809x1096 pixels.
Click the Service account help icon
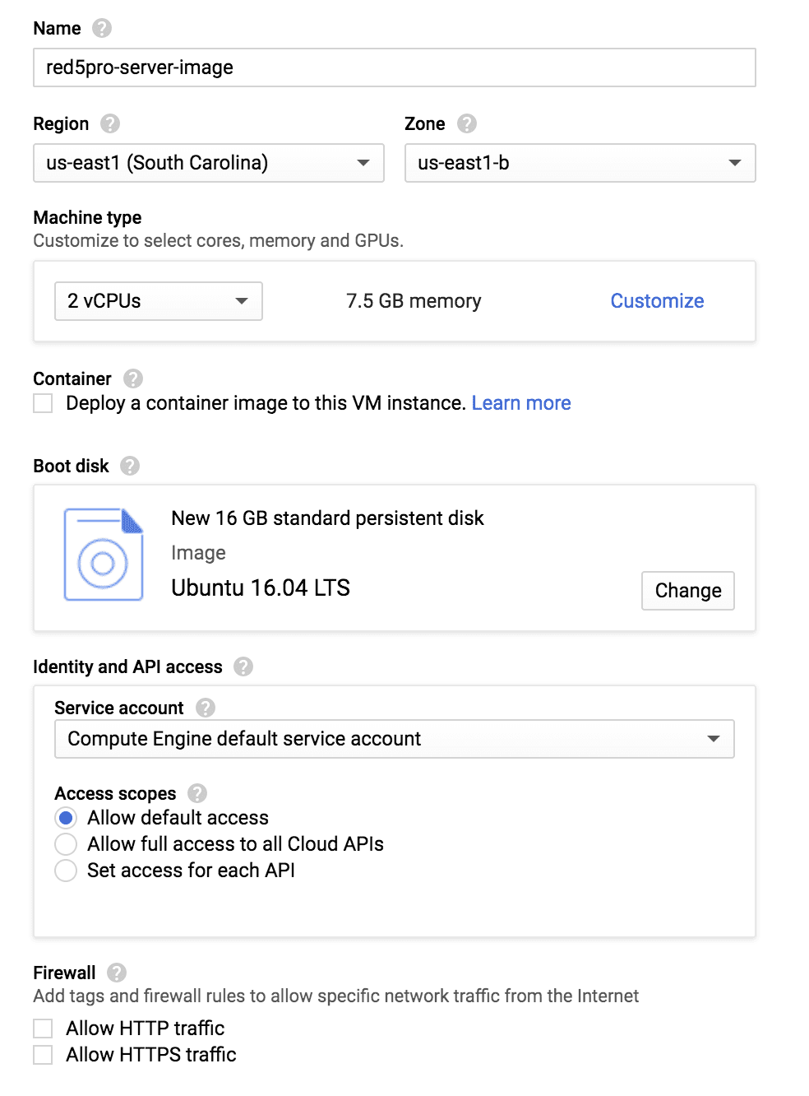pos(206,708)
